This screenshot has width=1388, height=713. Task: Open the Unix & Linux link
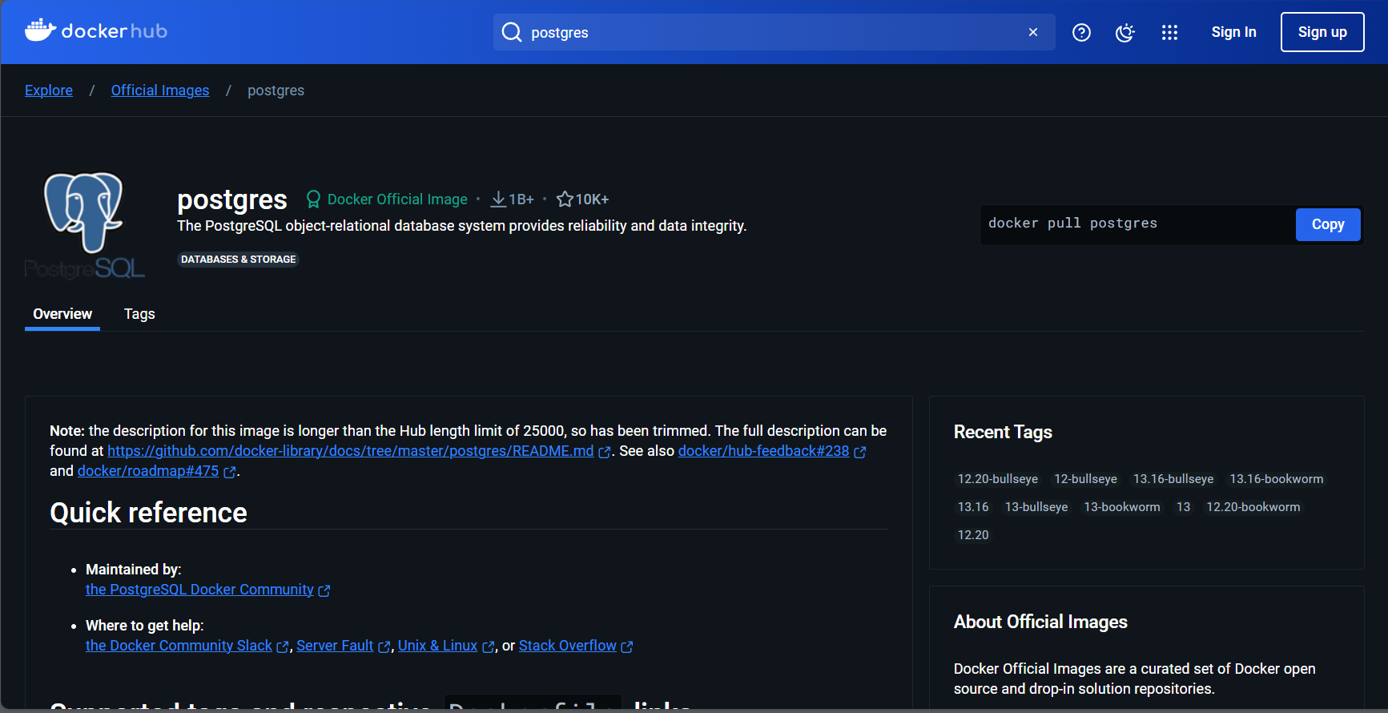(x=437, y=646)
